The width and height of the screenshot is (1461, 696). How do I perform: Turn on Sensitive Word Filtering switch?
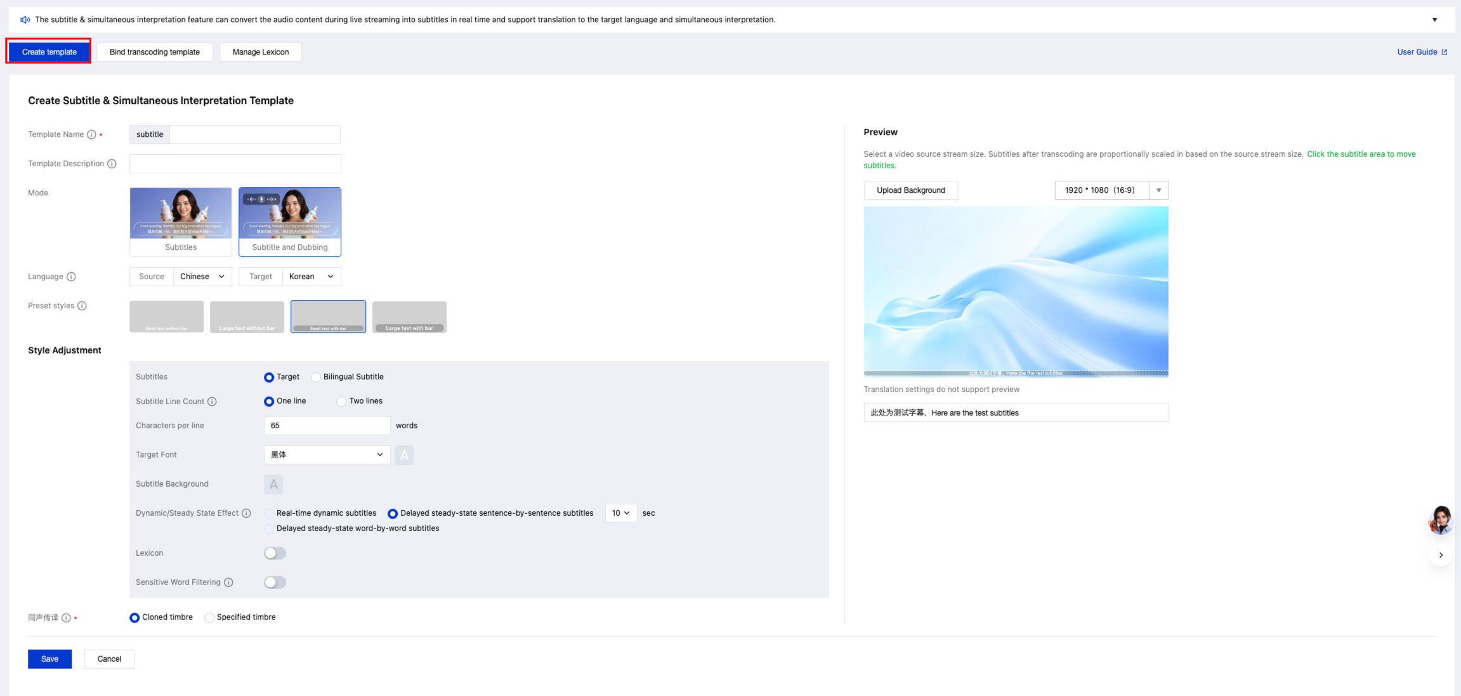275,582
